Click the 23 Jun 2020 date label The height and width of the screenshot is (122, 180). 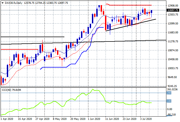(x=130, y=119)
